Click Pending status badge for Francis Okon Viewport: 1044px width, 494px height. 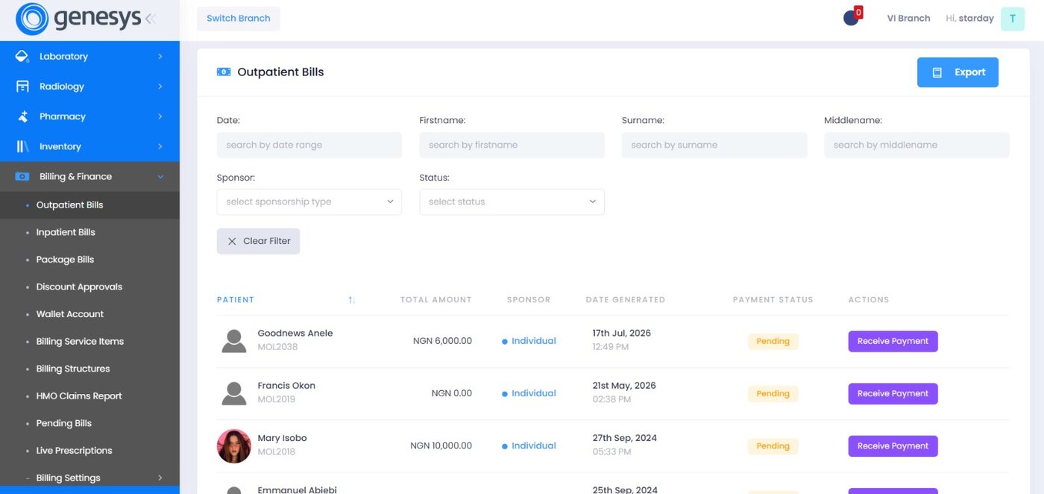click(773, 393)
